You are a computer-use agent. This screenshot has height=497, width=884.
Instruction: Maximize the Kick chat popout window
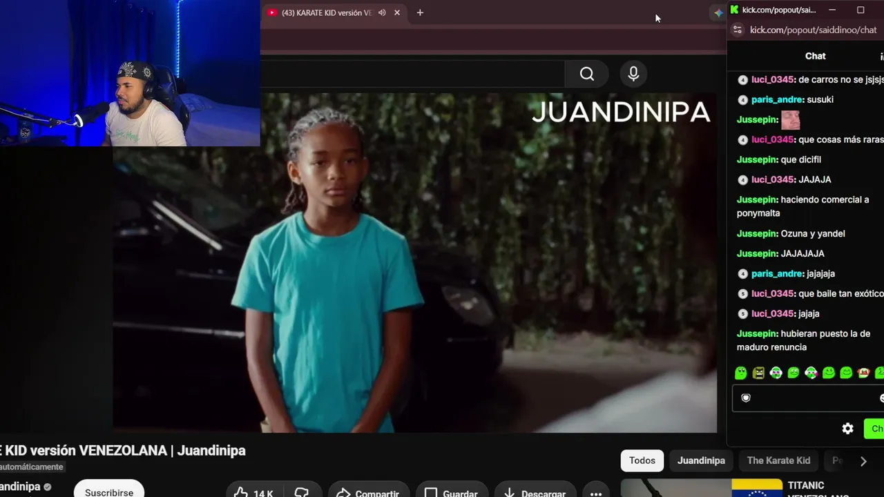click(861, 10)
